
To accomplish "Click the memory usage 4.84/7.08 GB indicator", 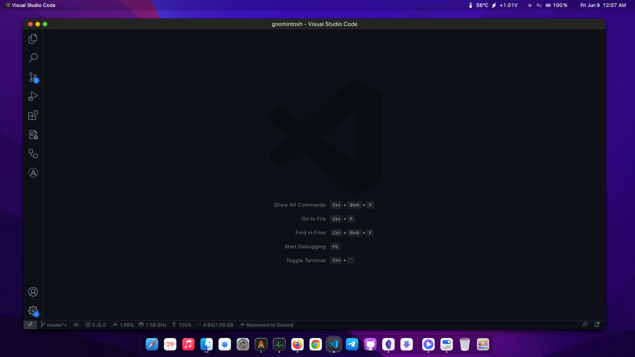I will point(215,325).
